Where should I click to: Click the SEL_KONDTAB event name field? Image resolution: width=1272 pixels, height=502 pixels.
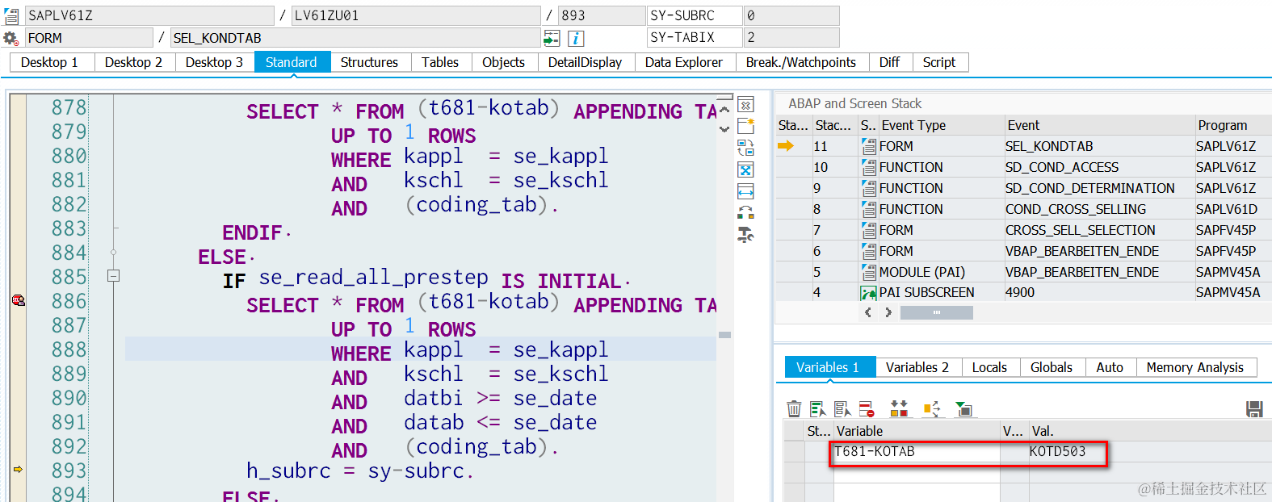point(355,38)
